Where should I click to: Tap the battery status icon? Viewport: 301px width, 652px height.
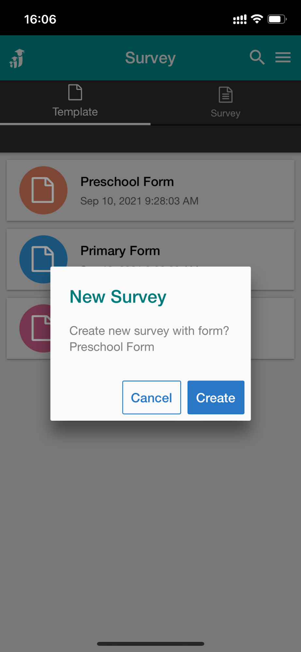[x=277, y=19]
